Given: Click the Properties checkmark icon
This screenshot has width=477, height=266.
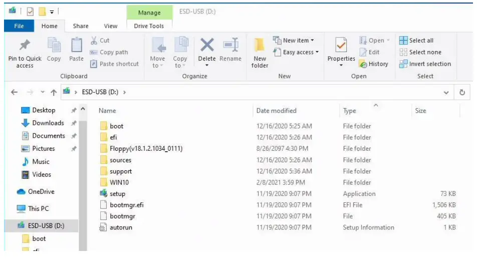Looking at the screenshot, I should tap(341, 46).
